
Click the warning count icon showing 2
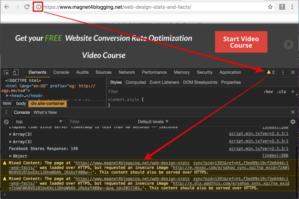pyautogui.click(x=271, y=72)
